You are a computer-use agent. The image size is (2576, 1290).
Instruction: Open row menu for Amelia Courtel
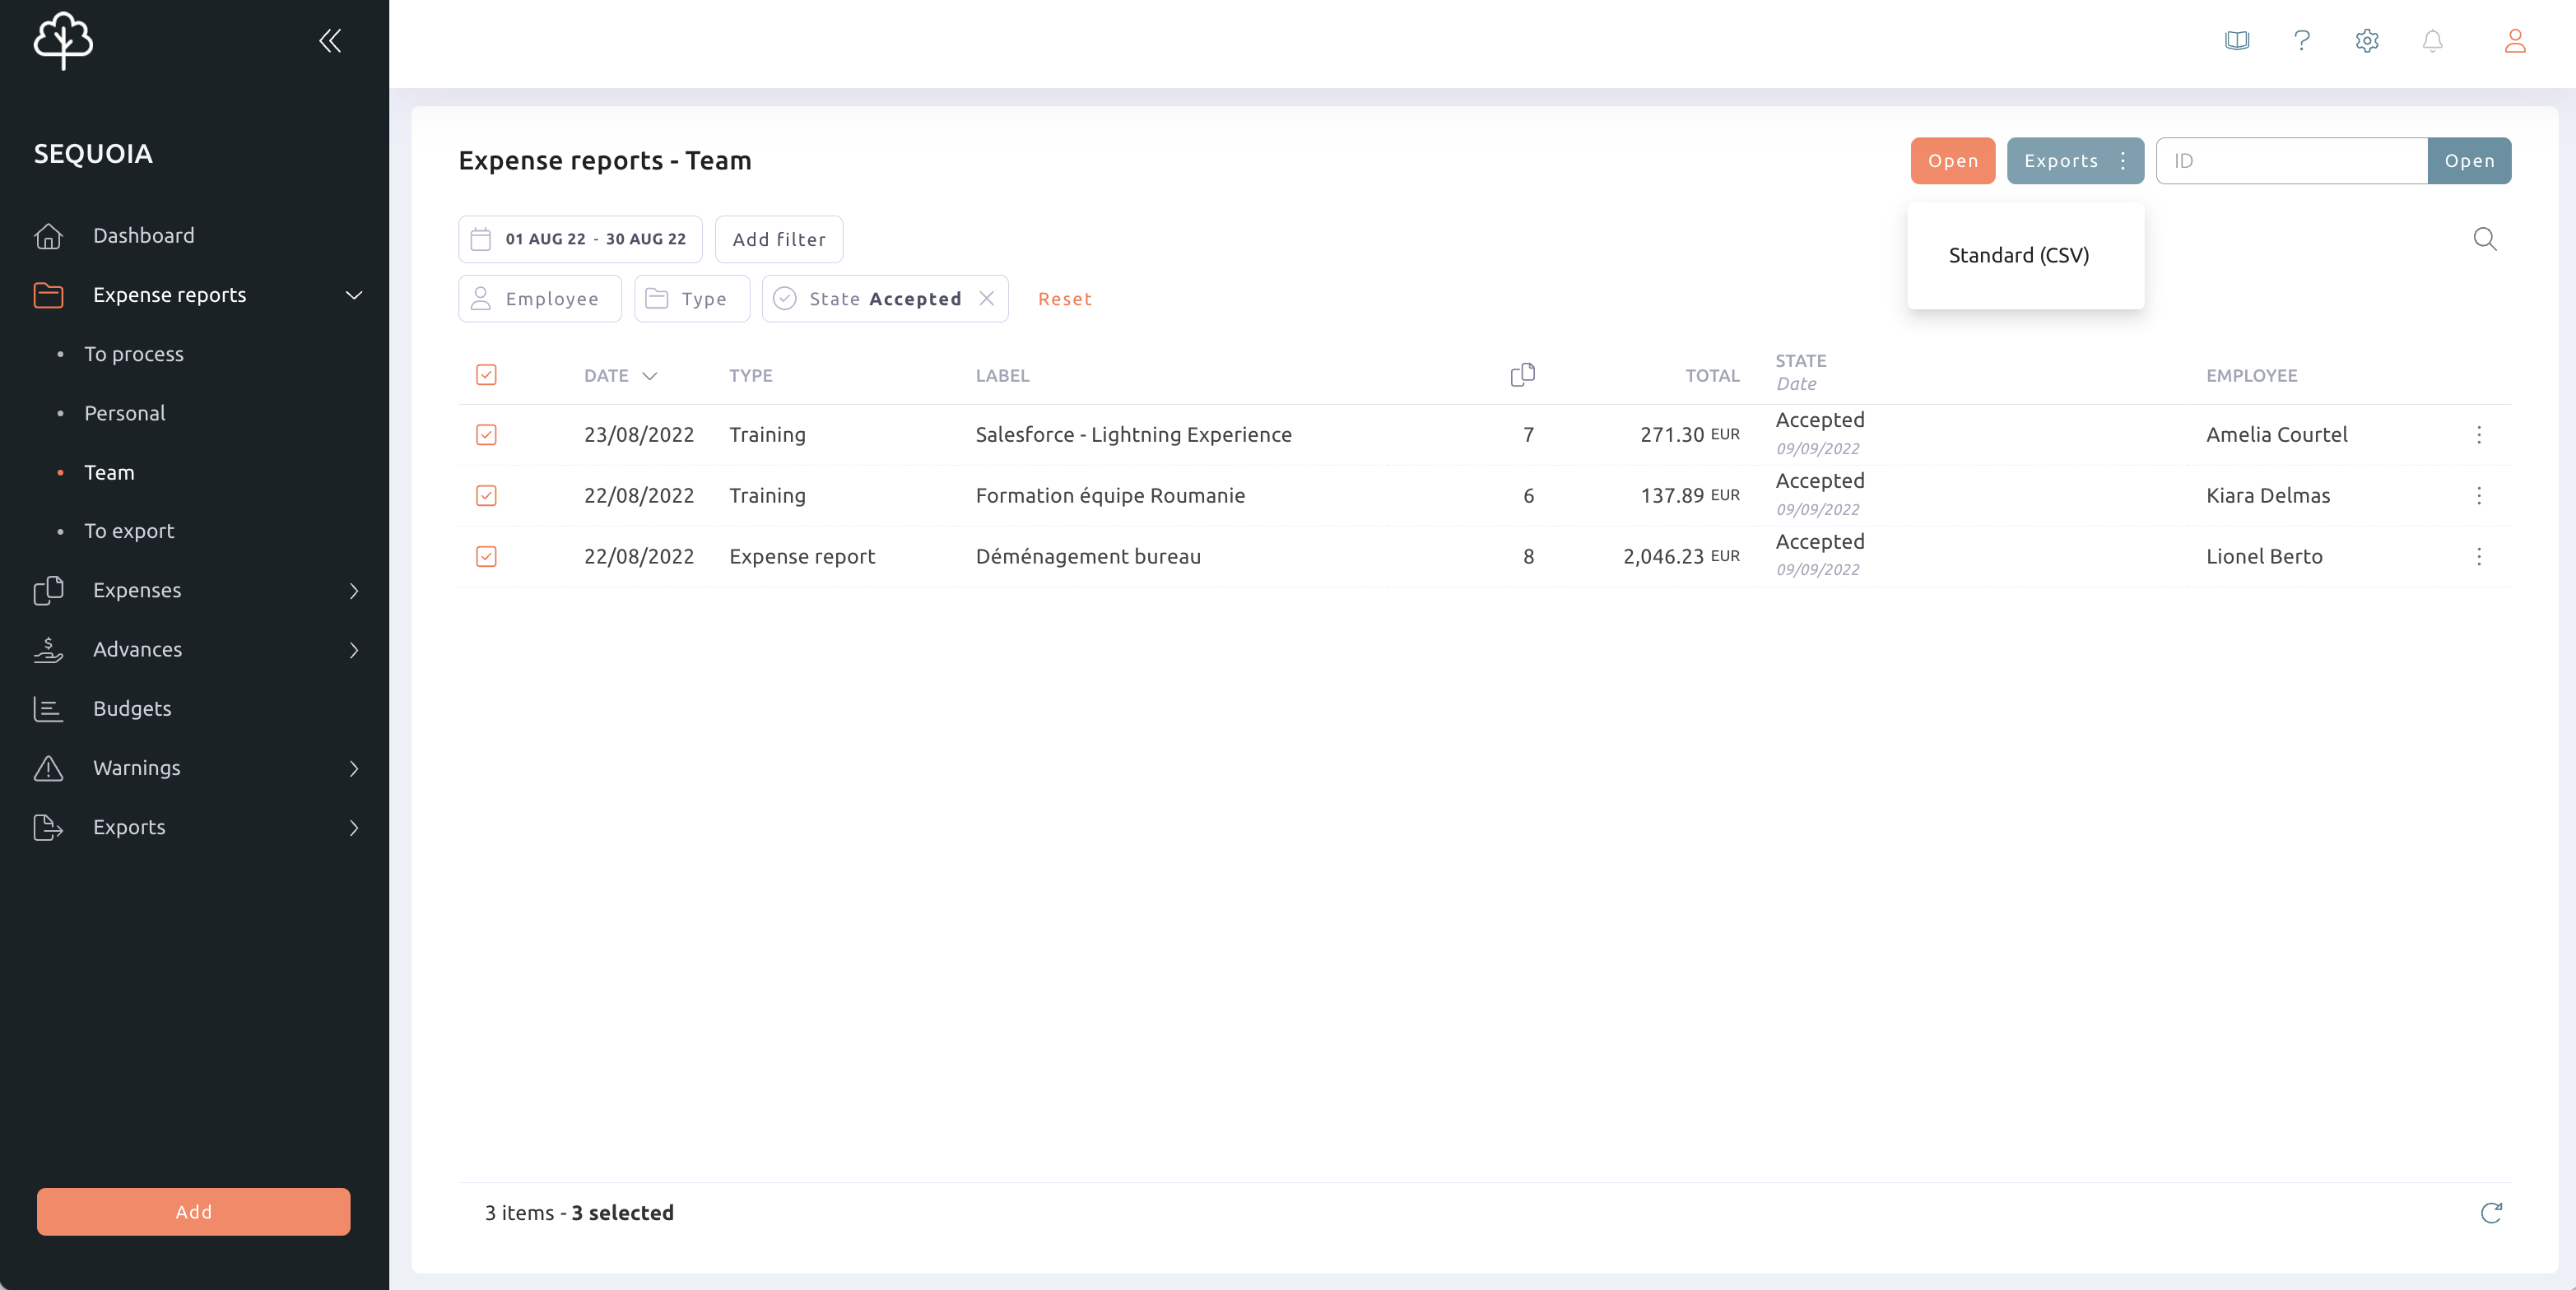(x=2479, y=435)
